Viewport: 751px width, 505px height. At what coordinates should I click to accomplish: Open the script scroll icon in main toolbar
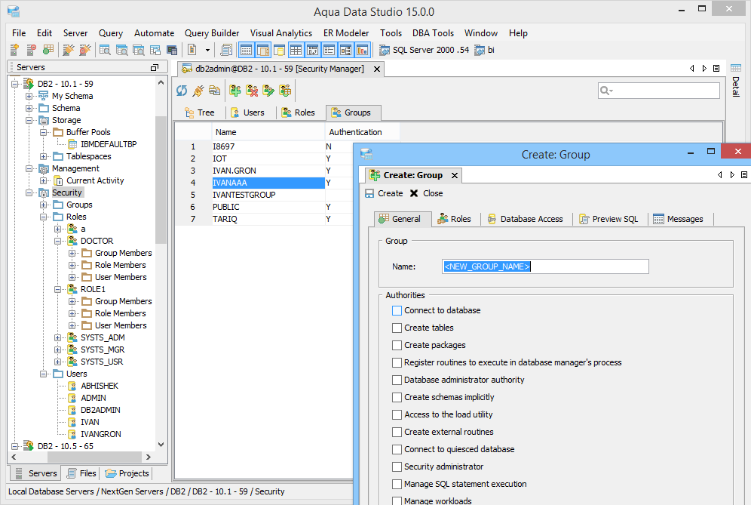[226, 49]
